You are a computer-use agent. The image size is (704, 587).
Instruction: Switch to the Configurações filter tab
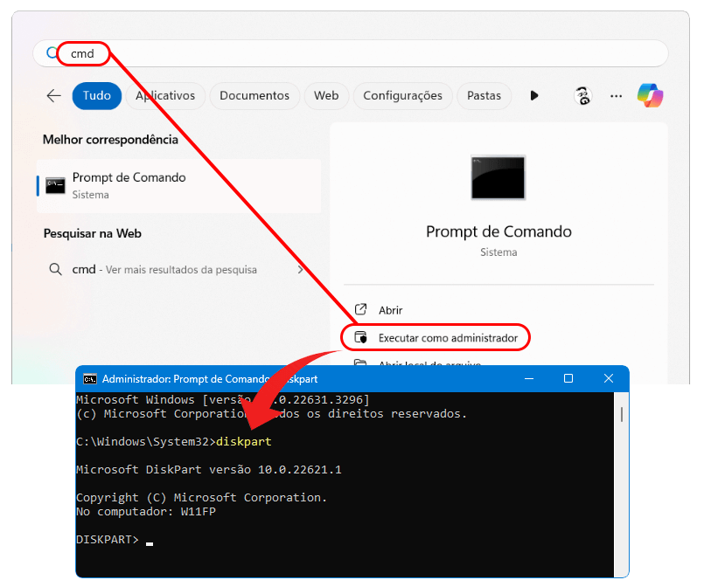click(402, 95)
